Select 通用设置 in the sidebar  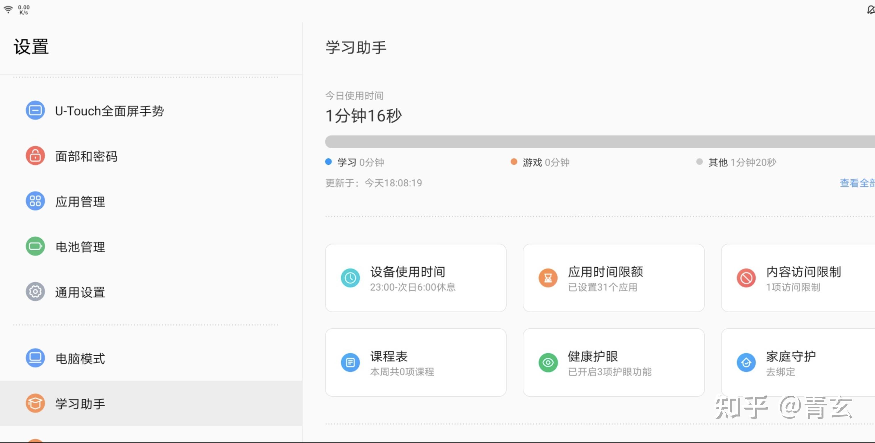click(80, 292)
